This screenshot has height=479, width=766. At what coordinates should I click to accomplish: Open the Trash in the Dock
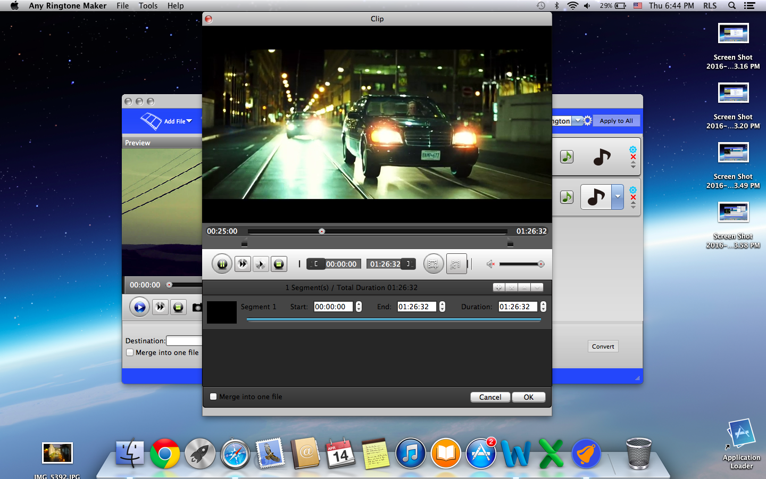point(639,453)
